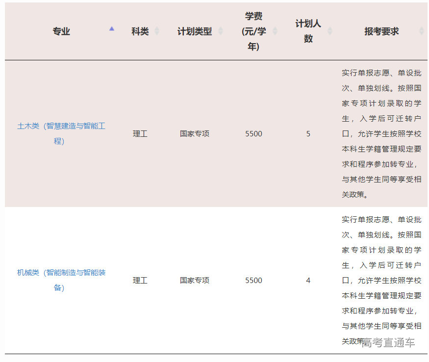Click the 报考要求 column header text
This screenshot has width=429, height=362.
[381, 31]
